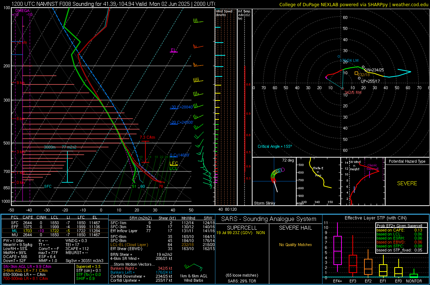430x285 pixels.
Task: Click the PW = 1.04in value
Action: pyautogui.click(x=13, y=241)
